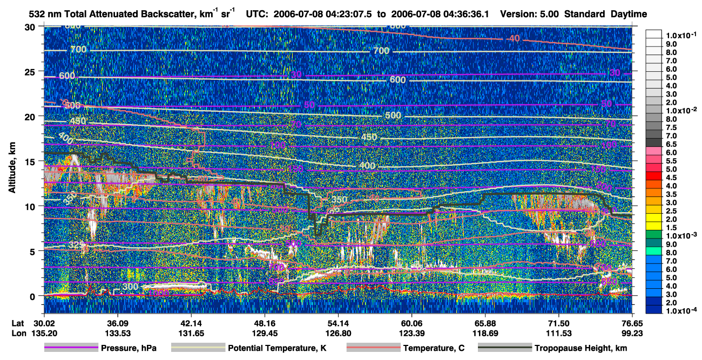Viewport: 702px width, 360px height.
Task: Click the latitude value 71.50
Action: point(558,323)
